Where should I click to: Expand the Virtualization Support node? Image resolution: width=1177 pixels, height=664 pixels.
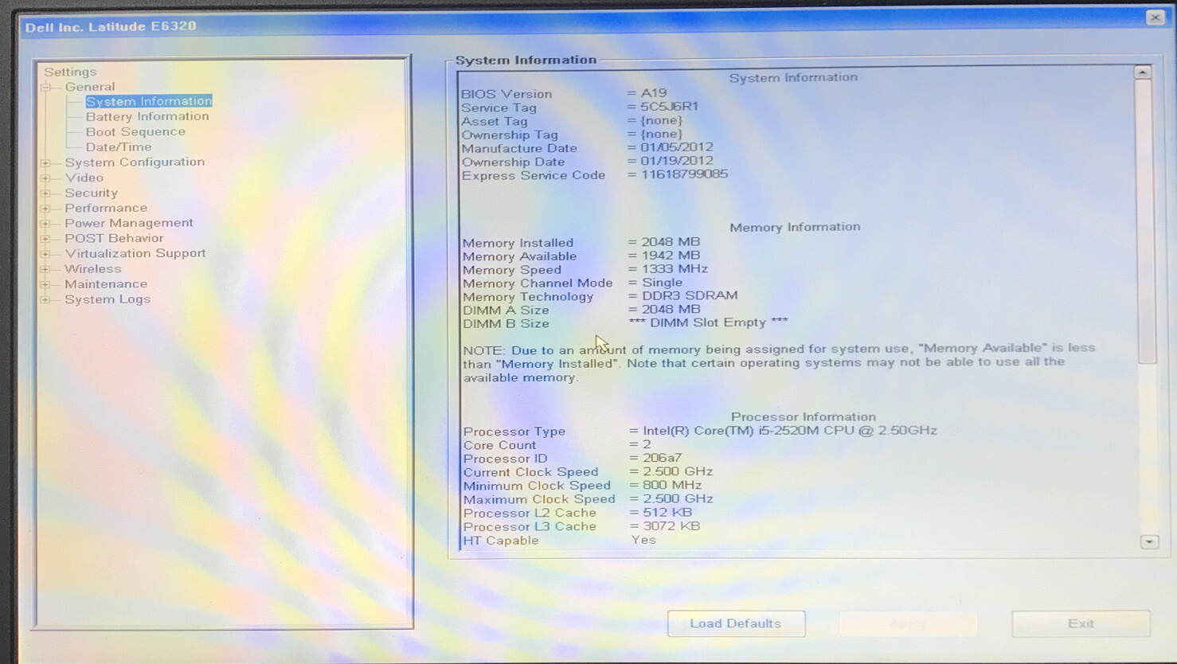click(x=46, y=254)
